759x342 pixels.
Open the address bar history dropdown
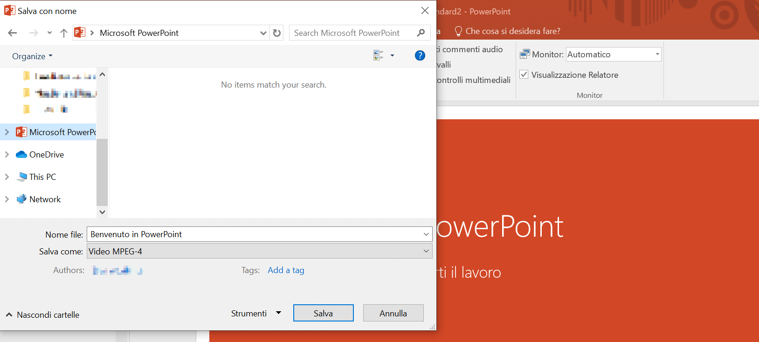point(263,33)
